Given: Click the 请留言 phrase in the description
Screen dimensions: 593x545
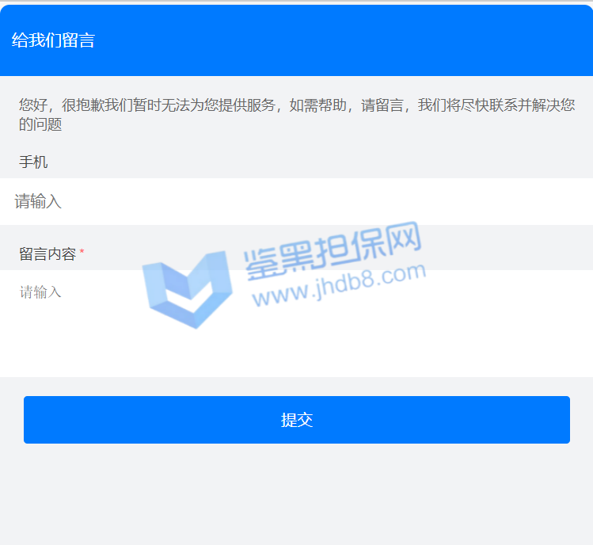Looking at the screenshot, I should [x=382, y=105].
